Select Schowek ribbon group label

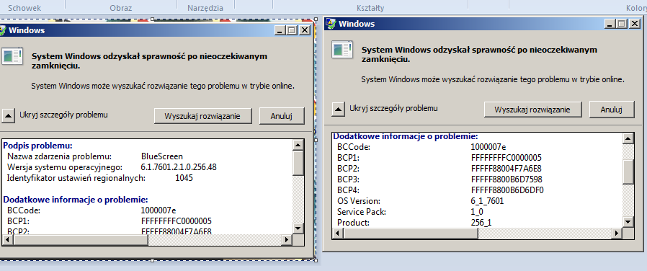pos(24,8)
